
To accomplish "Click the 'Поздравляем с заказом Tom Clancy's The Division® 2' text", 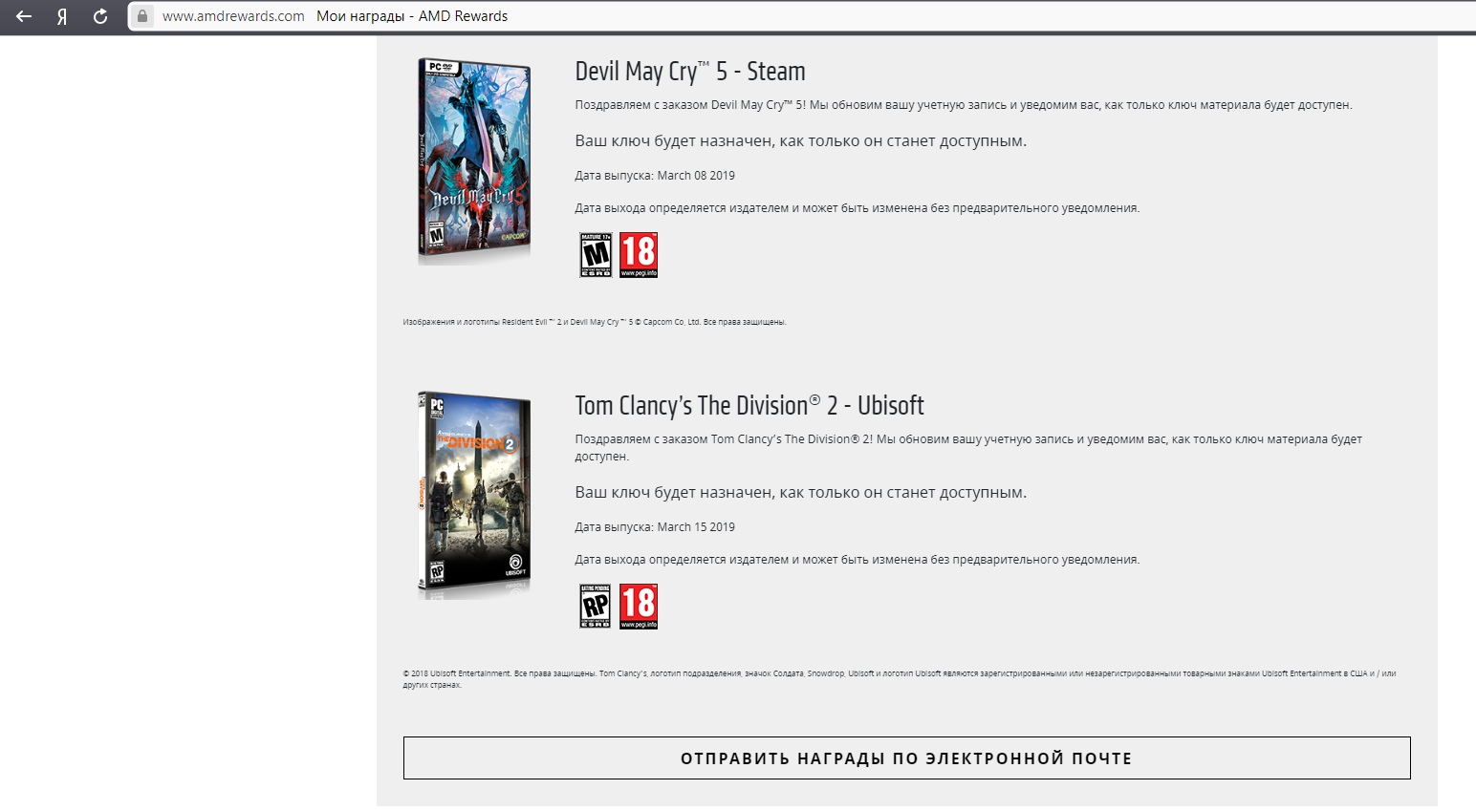I will [968, 448].
